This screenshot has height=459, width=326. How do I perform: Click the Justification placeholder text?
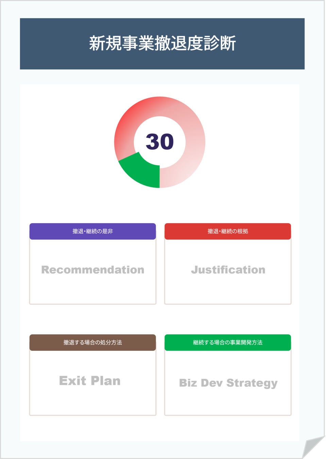(x=228, y=270)
